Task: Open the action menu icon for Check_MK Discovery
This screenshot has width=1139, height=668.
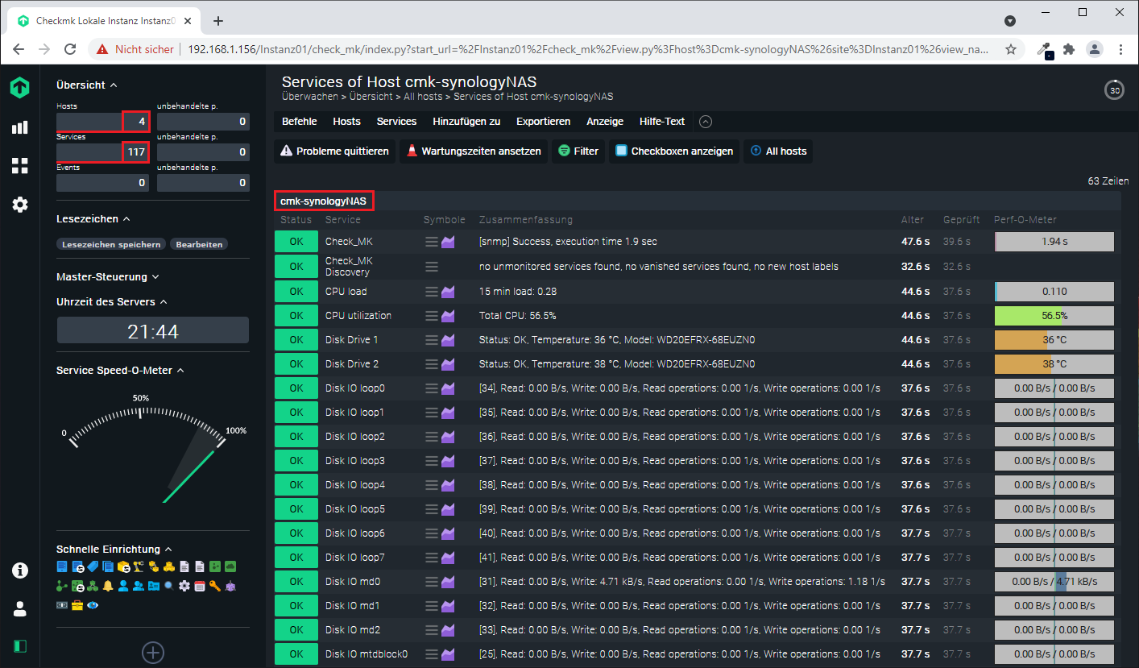Action: 432,267
